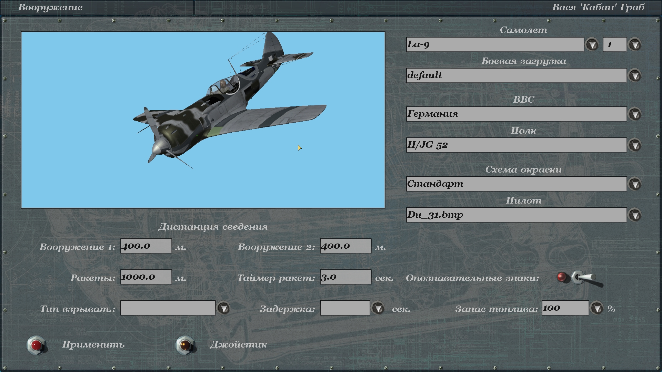This screenshot has width=662, height=372.
Task: Open the Полк regiment dropdown arrow
Action: (635, 145)
